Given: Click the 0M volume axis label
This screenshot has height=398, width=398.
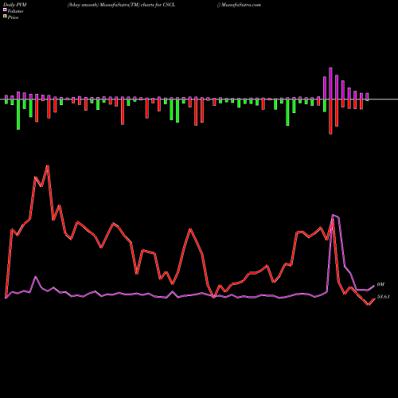Looking at the screenshot, I should (x=380, y=284).
